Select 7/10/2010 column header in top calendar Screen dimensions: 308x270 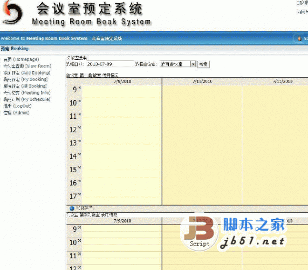202,82
